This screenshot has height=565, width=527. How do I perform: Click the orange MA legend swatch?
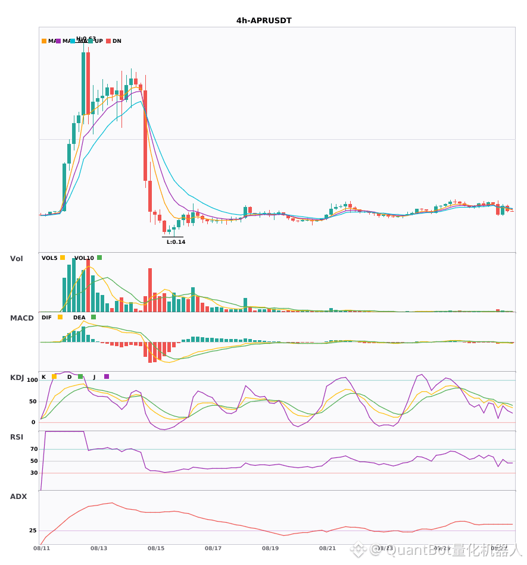click(x=44, y=41)
